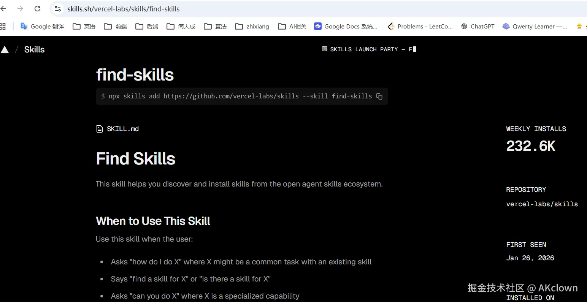Viewport: 587px width, 302px height.
Task: Open the zhixiang bookmark folder
Action: tap(252, 26)
